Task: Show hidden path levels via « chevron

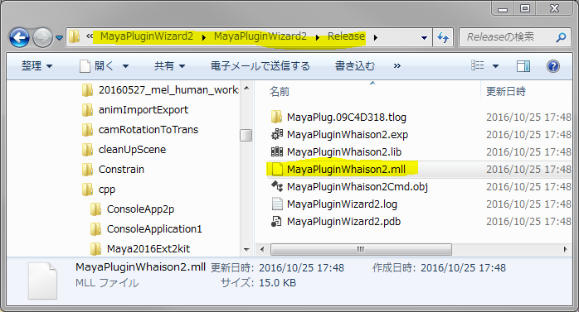Action: click(x=90, y=36)
